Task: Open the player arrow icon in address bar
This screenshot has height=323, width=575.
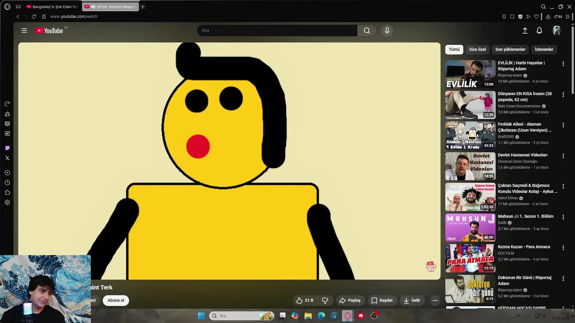Action: pos(528,17)
